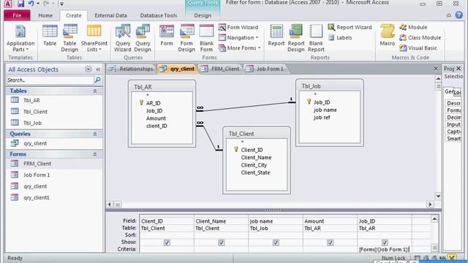Image resolution: width=468 pixels, height=263 pixels.
Task: Switch to Job Form 1 tab
Action: [265, 69]
